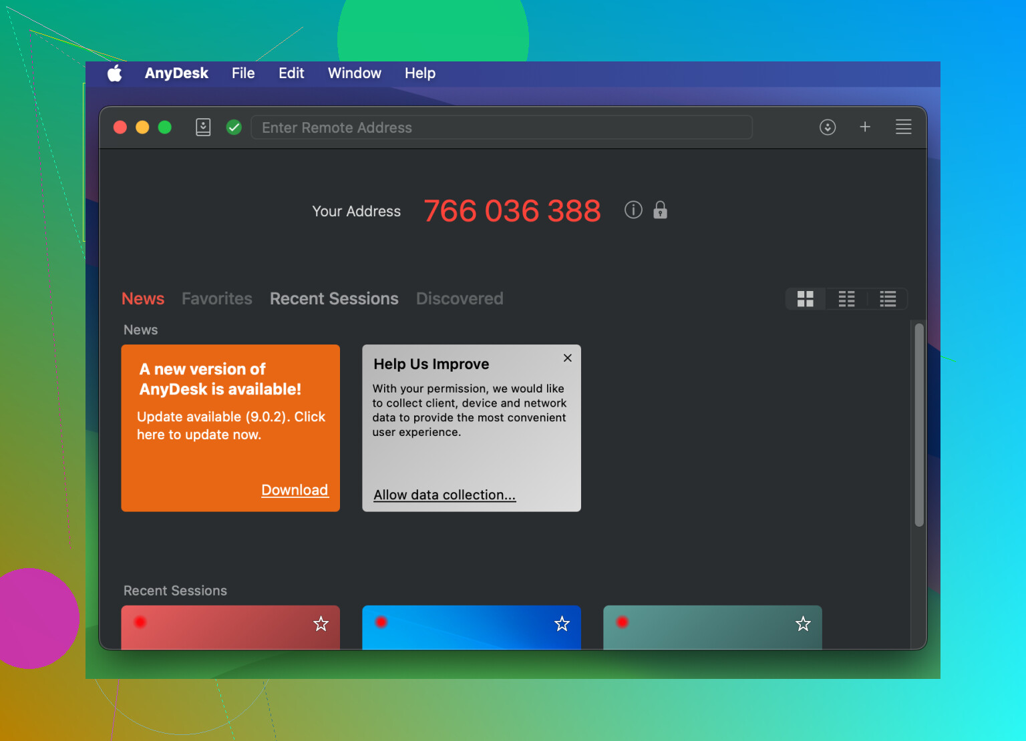Favorite the red recent session star
1026x741 pixels.
pos(321,624)
